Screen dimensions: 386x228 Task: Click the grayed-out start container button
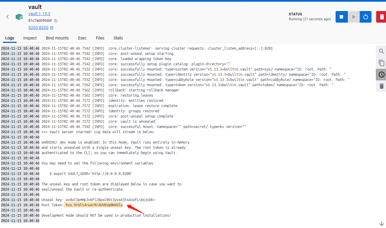(x=354, y=17)
